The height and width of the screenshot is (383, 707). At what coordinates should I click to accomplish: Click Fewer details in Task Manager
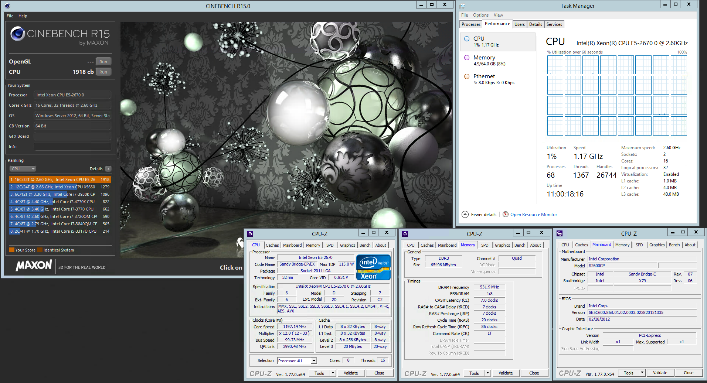[483, 215]
